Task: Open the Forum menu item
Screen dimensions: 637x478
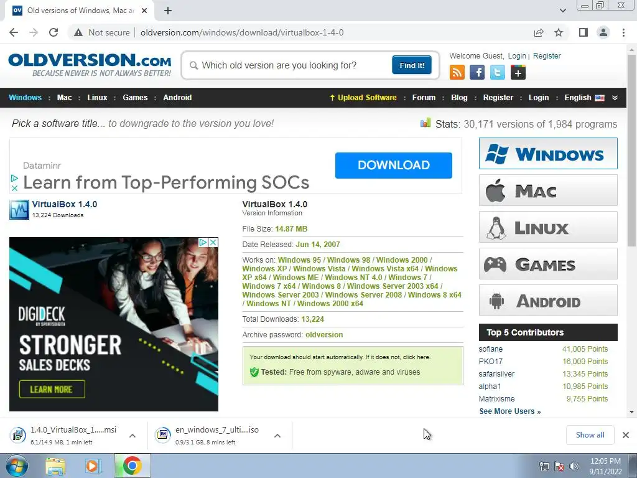Action: 424,98
